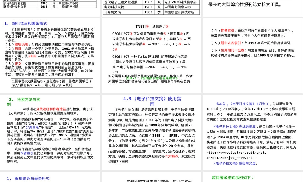Open the slide ending with 最长的大型综合性报刊论文检索工具

253,8
